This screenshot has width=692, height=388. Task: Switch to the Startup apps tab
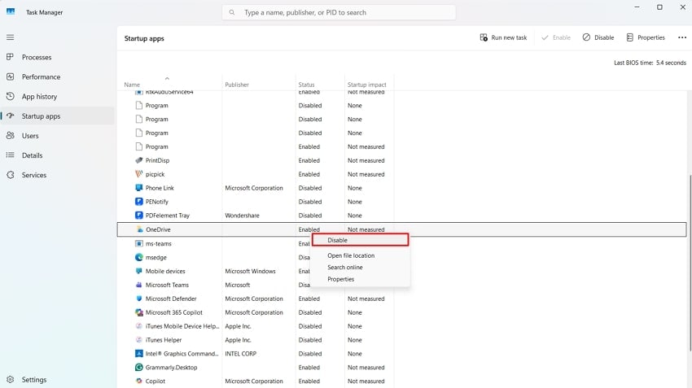pos(57,116)
